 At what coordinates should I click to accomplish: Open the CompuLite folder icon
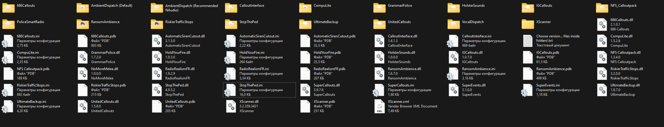pos(305,8)
